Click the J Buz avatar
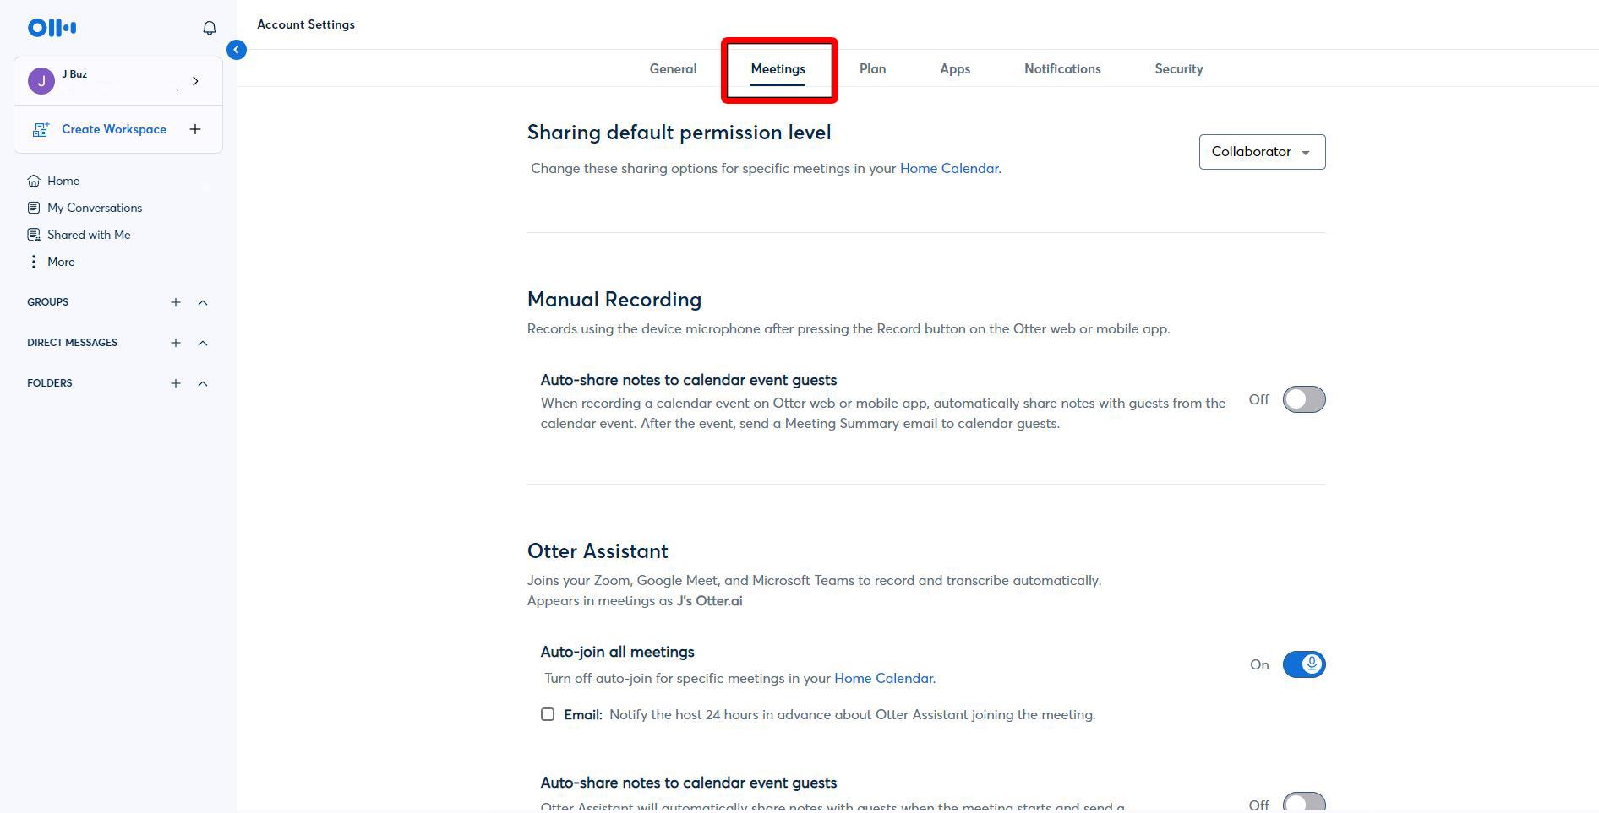The image size is (1599, 813). [x=41, y=81]
